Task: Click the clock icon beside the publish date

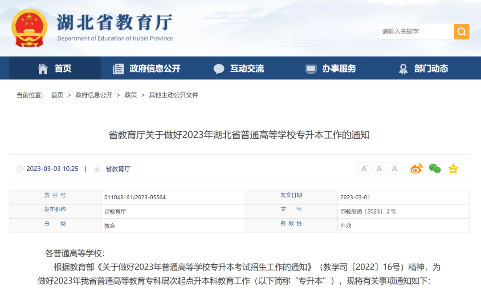Action: pyautogui.click(x=19, y=169)
